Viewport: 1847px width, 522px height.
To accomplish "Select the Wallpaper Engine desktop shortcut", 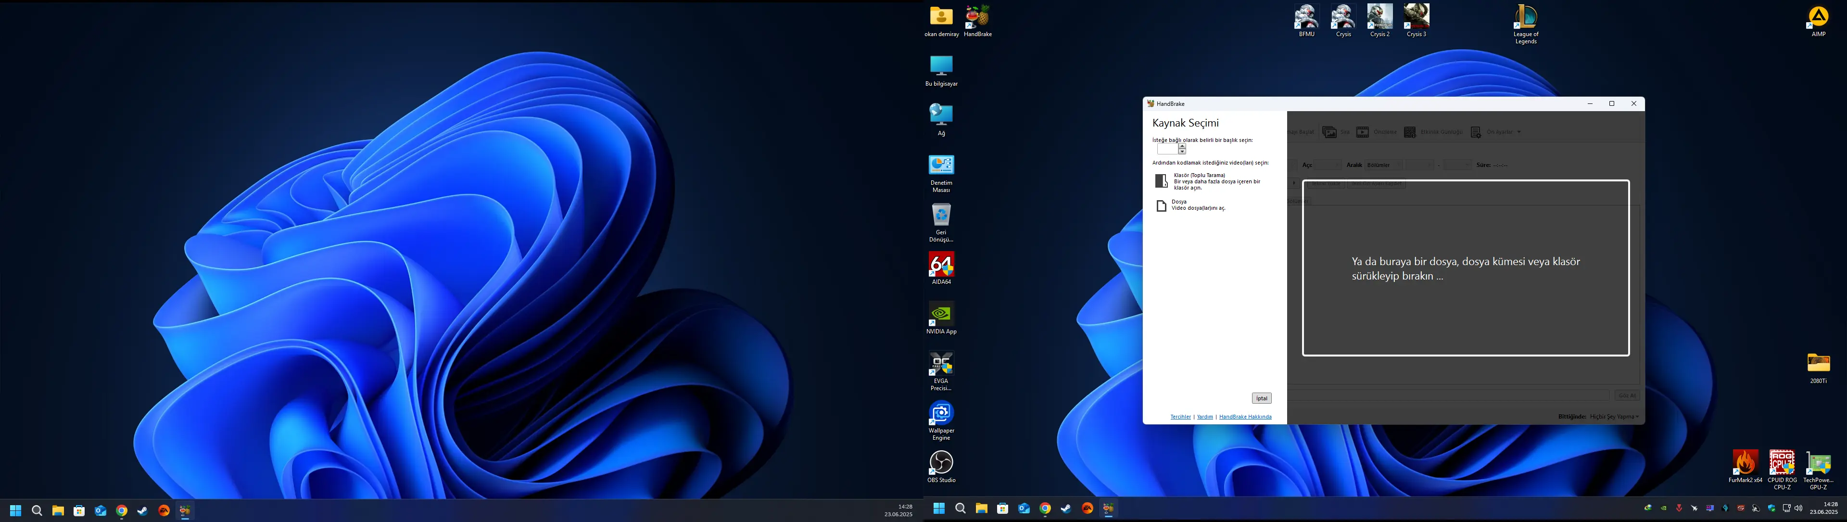I will point(941,421).
